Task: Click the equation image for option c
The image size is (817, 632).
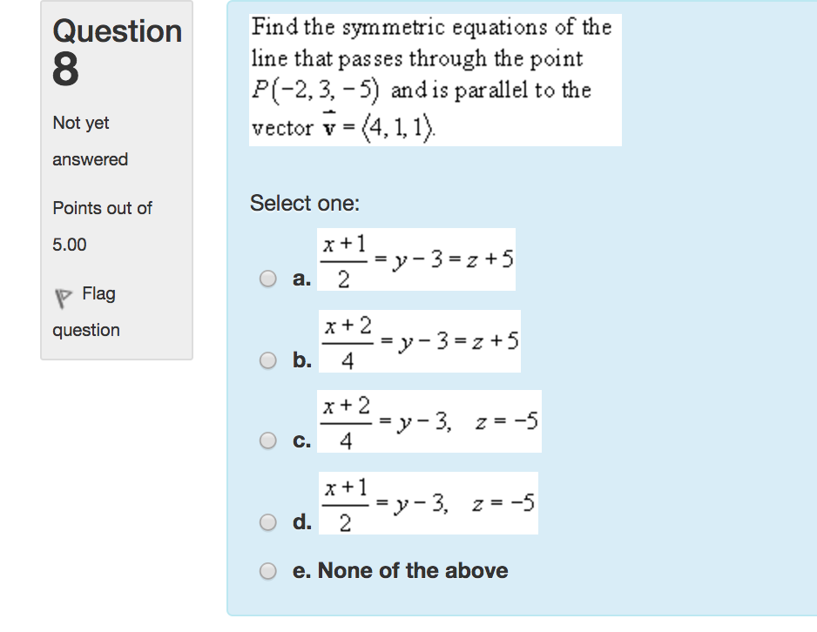Action: point(431,421)
